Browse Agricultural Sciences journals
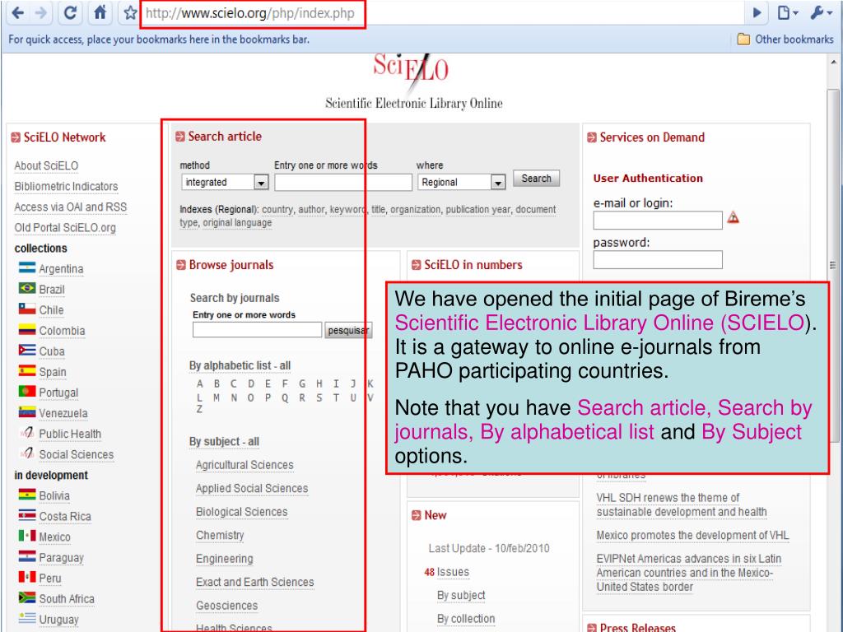The height and width of the screenshot is (632, 843). coord(245,465)
